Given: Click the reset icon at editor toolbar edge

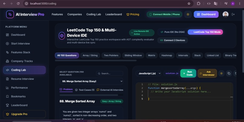Looking at the screenshot, I should [235, 74].
